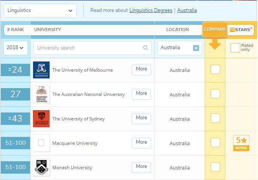
Task: Open More for Macquarie University
Action: click(141, 143)
